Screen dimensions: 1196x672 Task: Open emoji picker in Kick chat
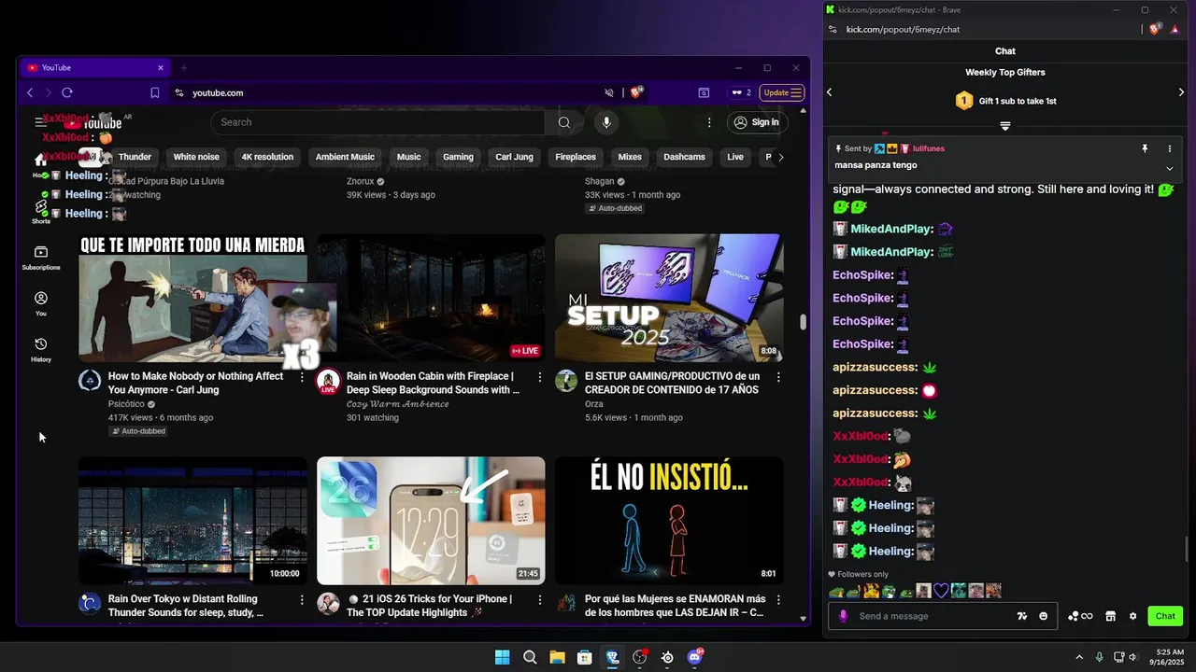coord(1044,616)
